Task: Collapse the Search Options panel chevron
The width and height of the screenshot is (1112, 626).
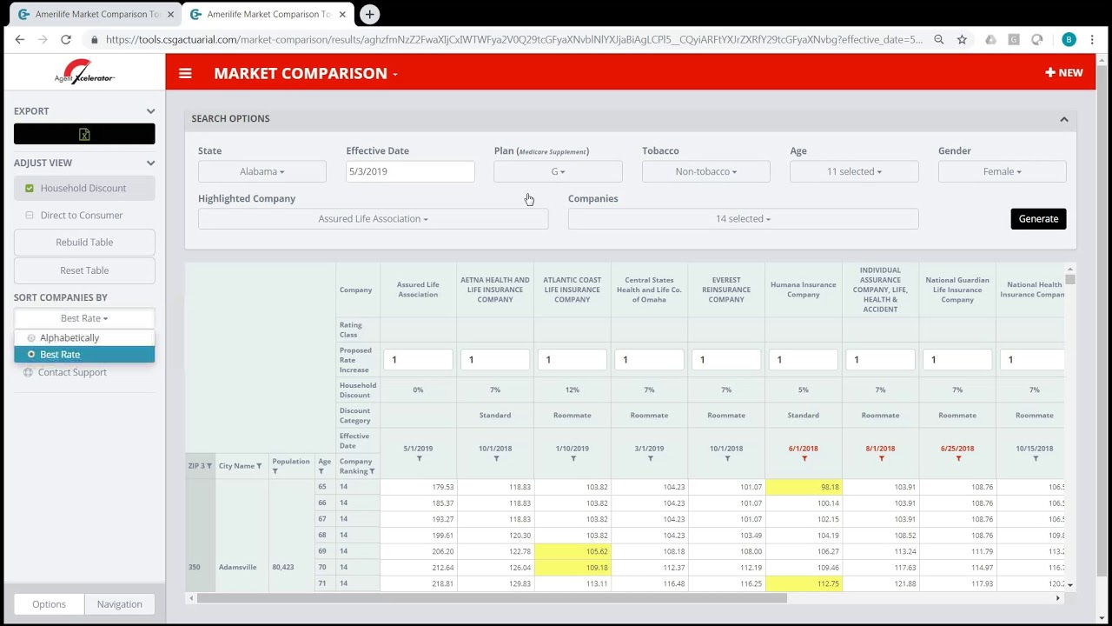Action: pyautogui.click(x=1064, y=119)
